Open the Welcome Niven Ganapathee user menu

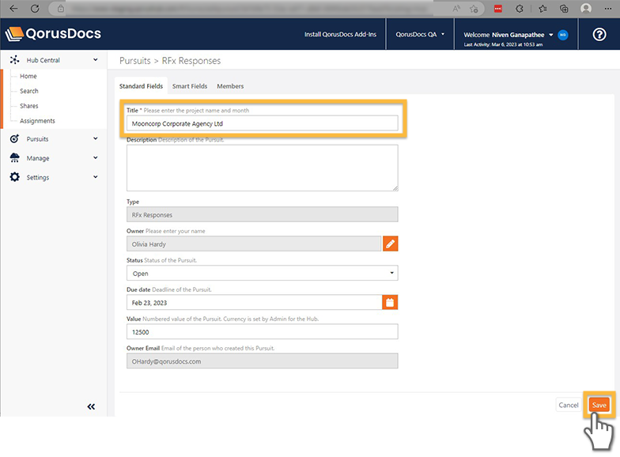(x=508, y=35)
